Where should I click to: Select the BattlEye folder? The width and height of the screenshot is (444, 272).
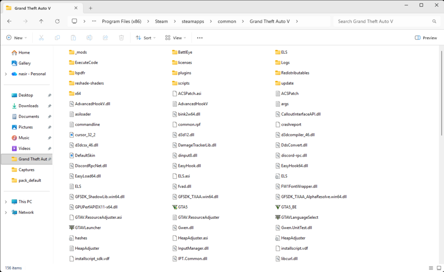pos(182,52)
